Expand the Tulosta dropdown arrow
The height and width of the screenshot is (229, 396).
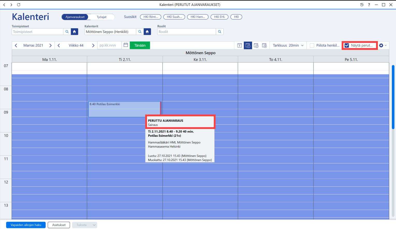(94, 225)
